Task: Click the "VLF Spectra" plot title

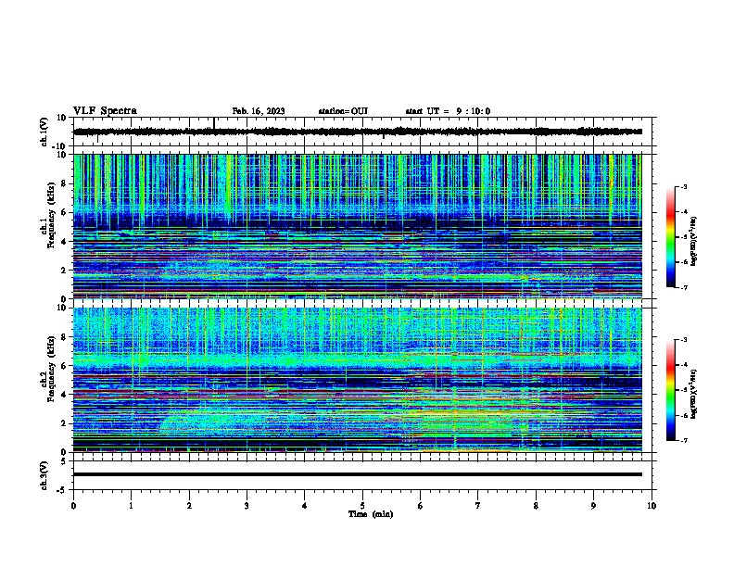Action: (105, 111)
